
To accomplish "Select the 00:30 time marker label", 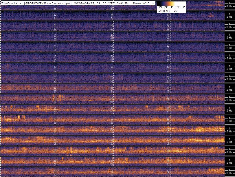I will [x=112, y=37].
